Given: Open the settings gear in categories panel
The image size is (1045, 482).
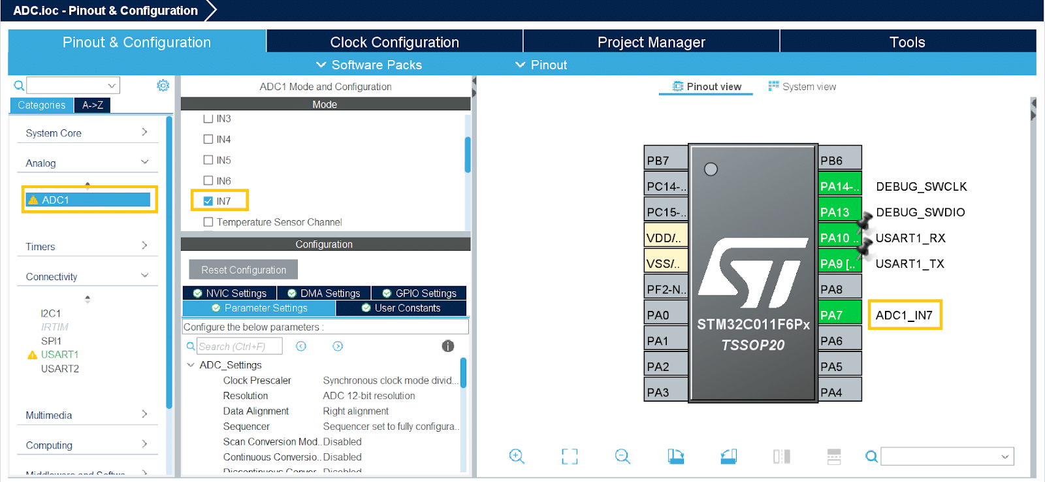Looking at the screenshot, I should click(163, 86).
